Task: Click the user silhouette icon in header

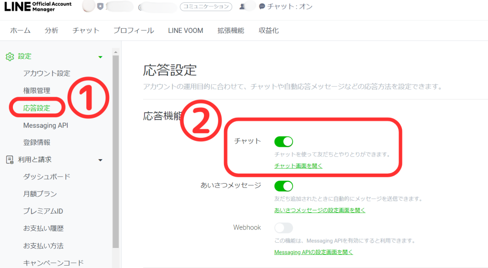Action: [x=242, y=7]
